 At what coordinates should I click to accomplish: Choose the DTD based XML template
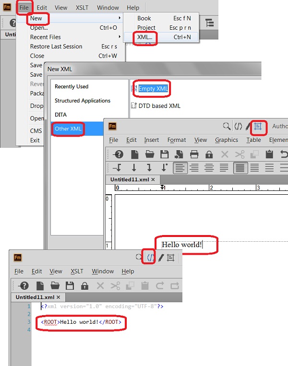click(x=159, y=106)
